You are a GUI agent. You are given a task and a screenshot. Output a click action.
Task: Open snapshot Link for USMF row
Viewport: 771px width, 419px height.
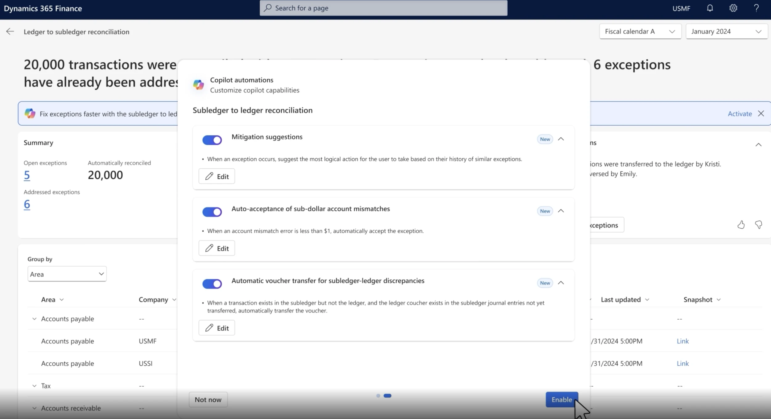pos(682,341)
